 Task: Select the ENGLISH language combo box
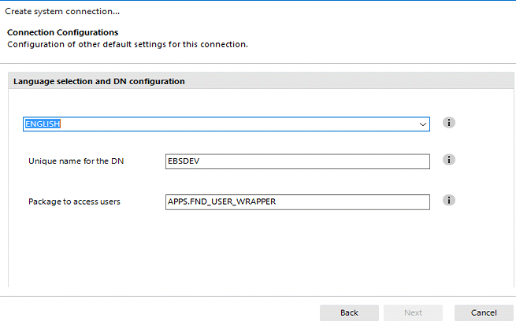point(226,124)
